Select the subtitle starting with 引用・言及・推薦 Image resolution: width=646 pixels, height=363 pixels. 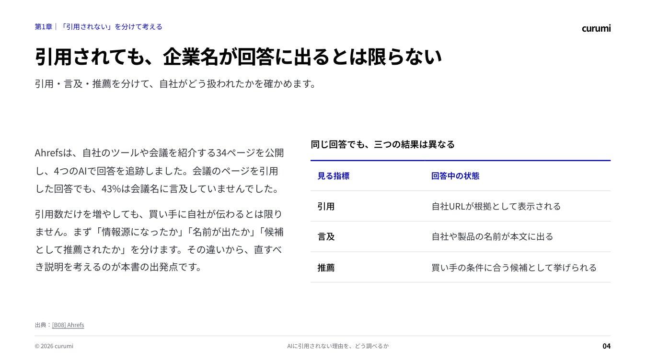[x=176, y=83]
